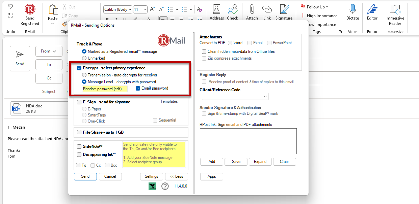The image size is (419, 204).
Task: Open RMail Settings button
Action: pos(152,176)
